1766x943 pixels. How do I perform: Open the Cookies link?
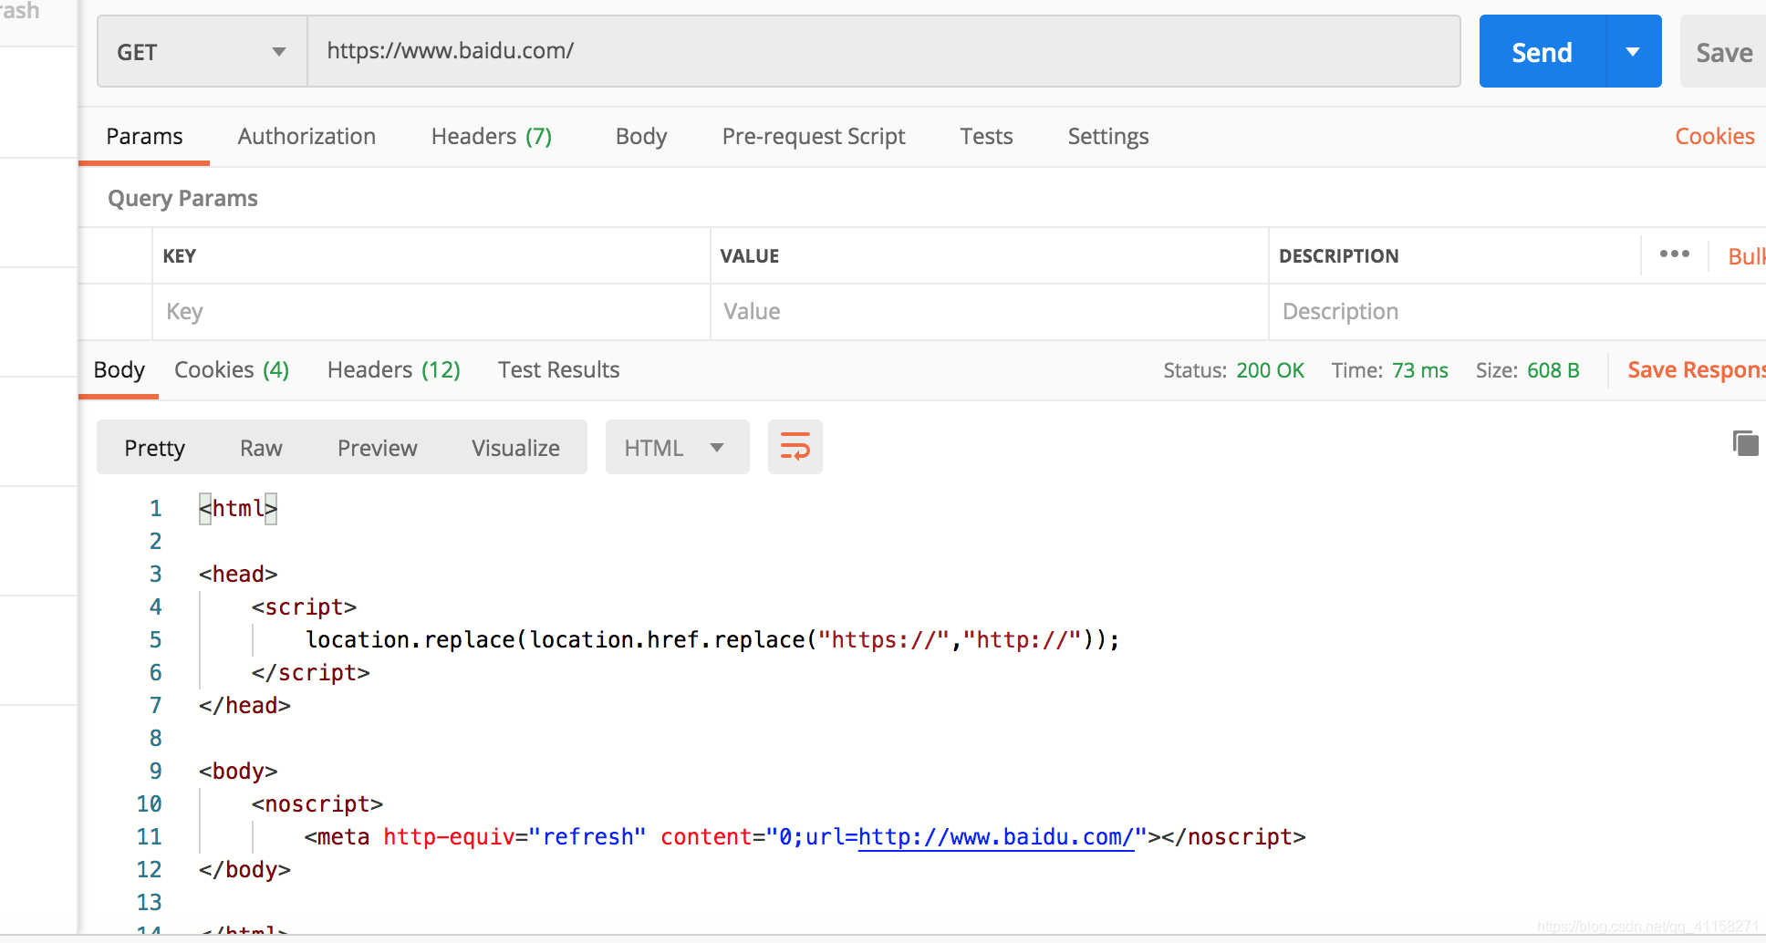click(x=1714, y=136)
